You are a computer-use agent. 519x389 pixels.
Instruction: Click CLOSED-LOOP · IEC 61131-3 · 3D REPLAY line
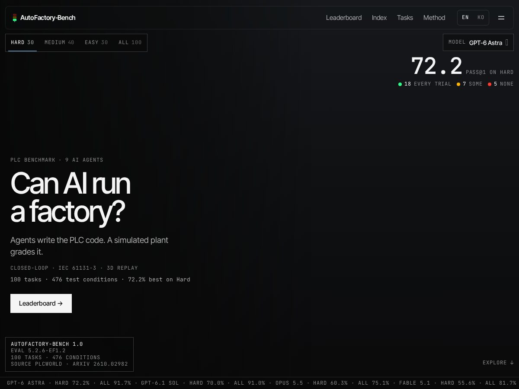click(74, 268)
